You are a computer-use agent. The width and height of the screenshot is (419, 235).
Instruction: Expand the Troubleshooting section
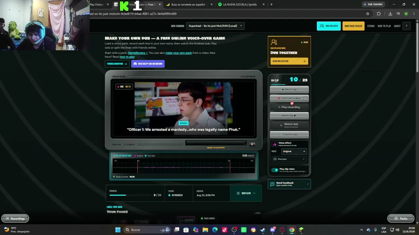pyautogui.click(x=117, y=64)
